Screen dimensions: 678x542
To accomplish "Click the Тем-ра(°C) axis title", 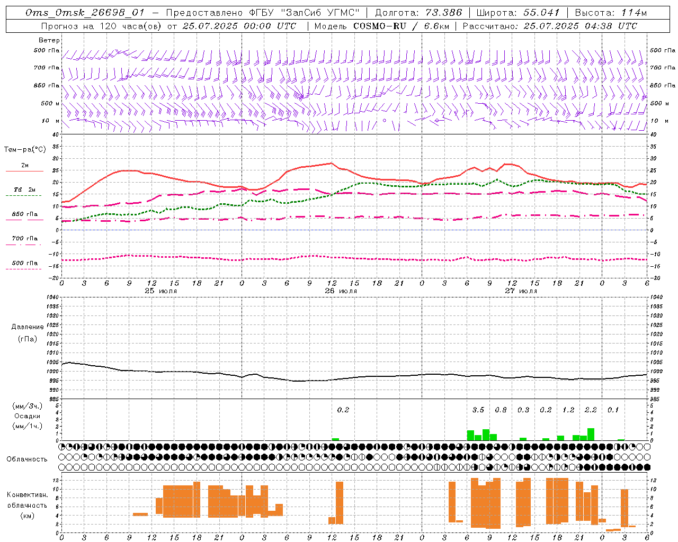I will pyautogui.click(x=25, y=150).
